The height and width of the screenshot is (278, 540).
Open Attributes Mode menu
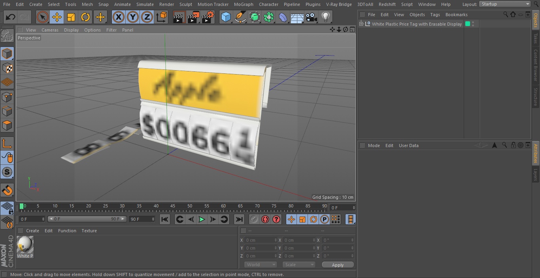(374, 146)
